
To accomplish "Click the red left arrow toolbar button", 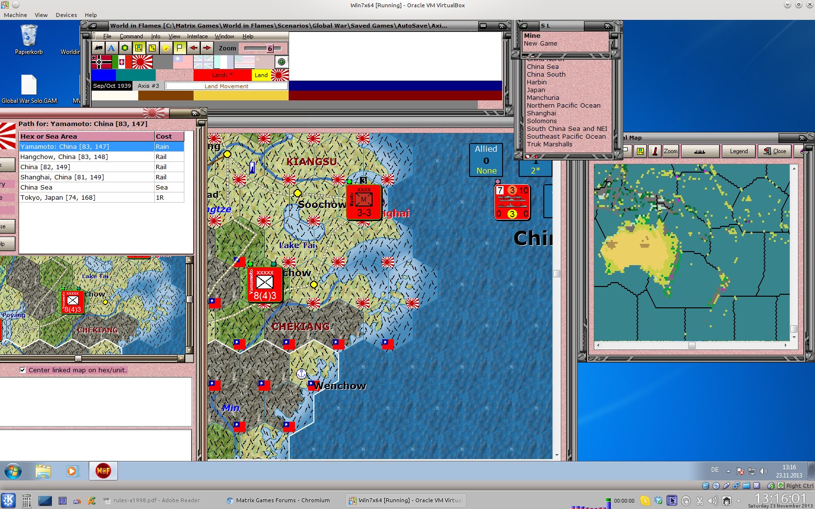I will tap(193, 48).
